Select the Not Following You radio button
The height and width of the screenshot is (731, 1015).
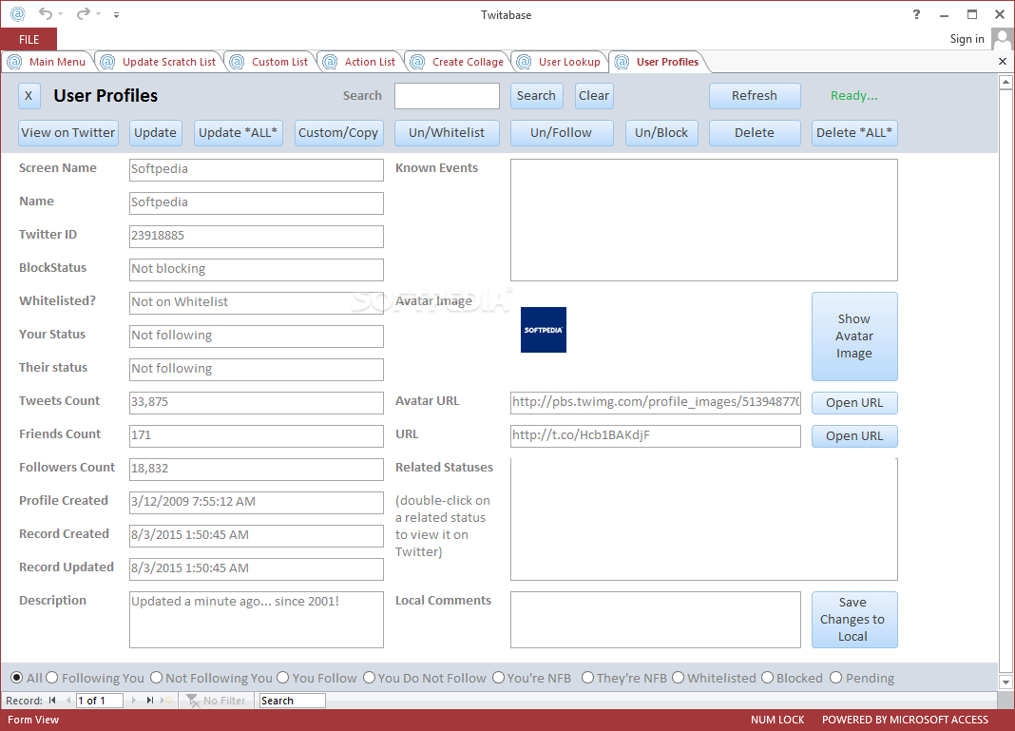[x=156, y=677]
